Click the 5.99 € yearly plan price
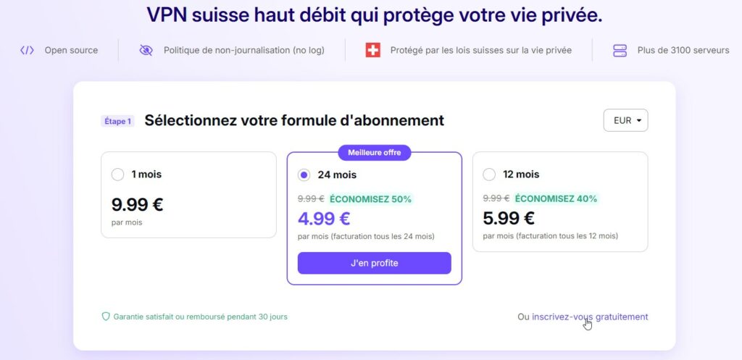This screenshot has height=360, width=742. 509,218
